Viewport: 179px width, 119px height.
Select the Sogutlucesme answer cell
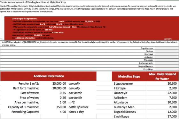point(167,48)
